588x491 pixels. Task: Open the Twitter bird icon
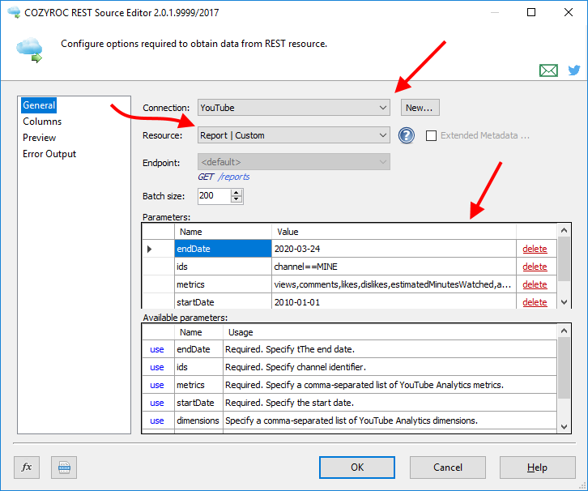click(x=573, y=70)
